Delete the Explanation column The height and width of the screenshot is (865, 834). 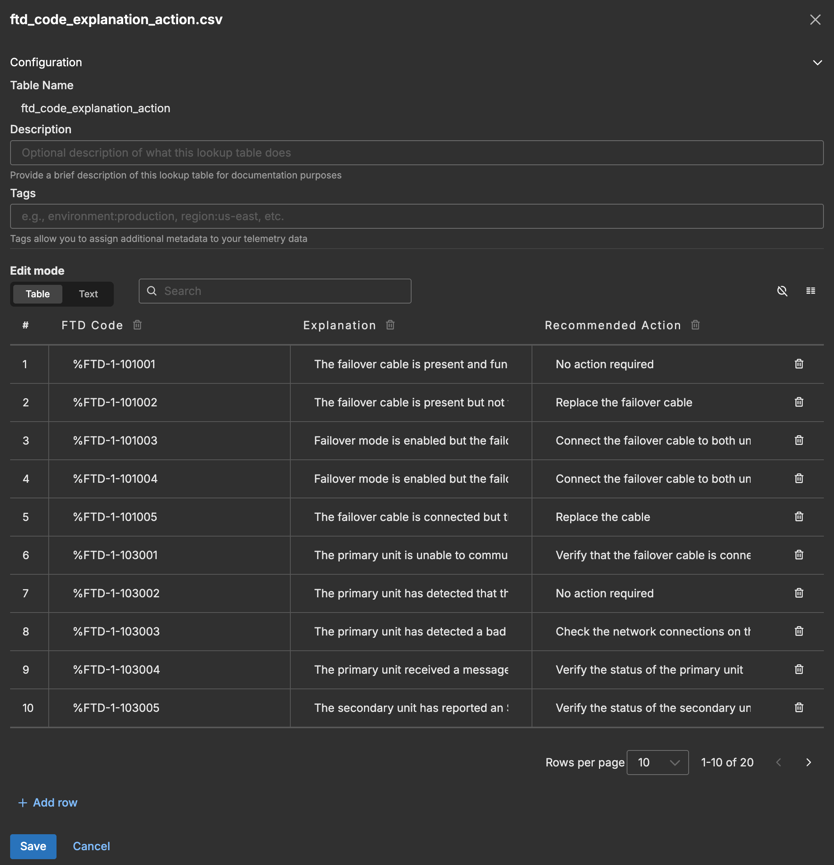pyautogui.click(x=390, y=325)
